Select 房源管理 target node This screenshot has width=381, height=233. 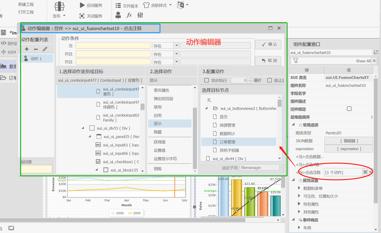tap(227, 126)
